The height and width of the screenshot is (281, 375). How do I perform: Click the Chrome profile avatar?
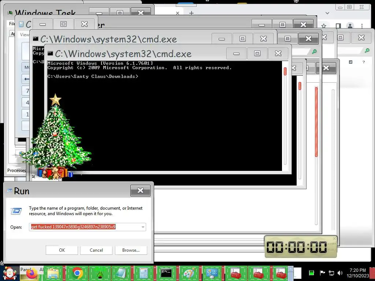pos(350,26)
